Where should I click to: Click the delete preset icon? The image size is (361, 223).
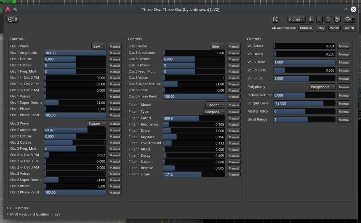point(328,19)
